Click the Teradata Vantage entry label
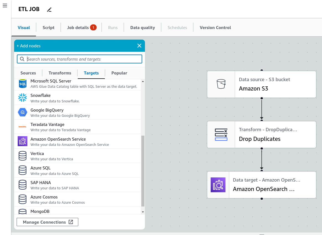Image resolution: width=322 pixels, height=235 pixels. (x=47, y=125)
